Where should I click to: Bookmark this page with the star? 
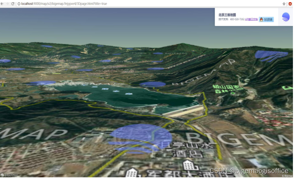[284, 4]
